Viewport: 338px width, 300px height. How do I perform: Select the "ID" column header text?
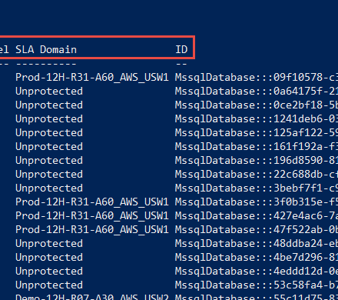[181, 49]
